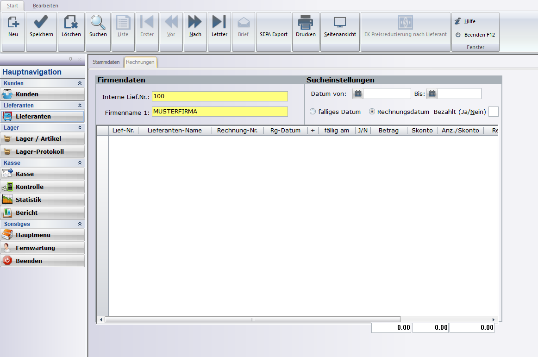Collapse the Lager navigation group
538x357 pixels.
tap(80, 128)
